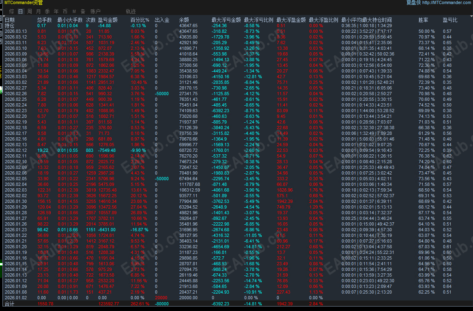
Task: Open the 年 yearly tab
Action: click(x=56, y=11)
